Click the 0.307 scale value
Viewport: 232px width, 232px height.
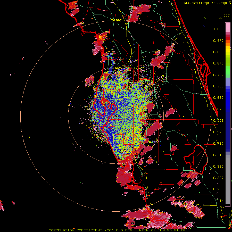pos(218,178)
